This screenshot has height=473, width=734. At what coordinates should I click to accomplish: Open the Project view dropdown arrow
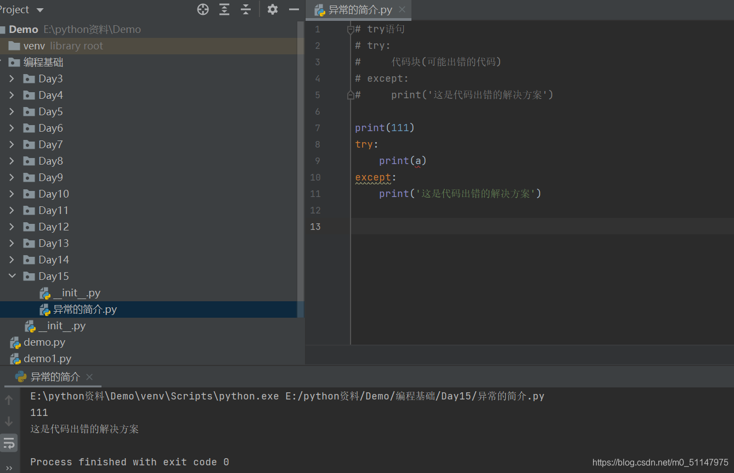point(39,10)
